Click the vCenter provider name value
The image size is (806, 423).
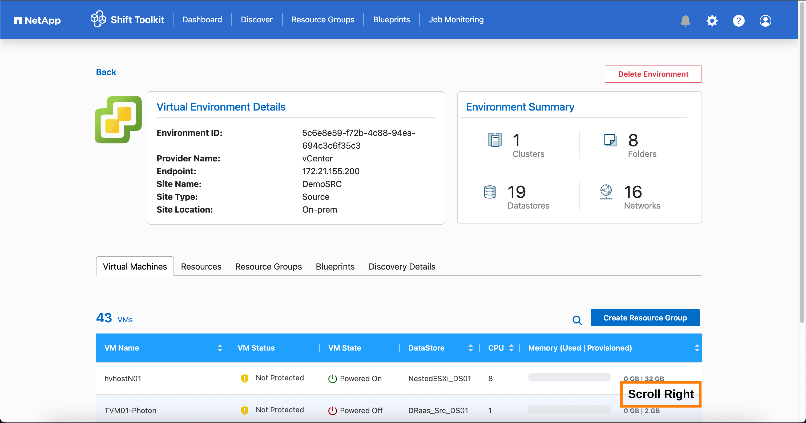[317, 158]
